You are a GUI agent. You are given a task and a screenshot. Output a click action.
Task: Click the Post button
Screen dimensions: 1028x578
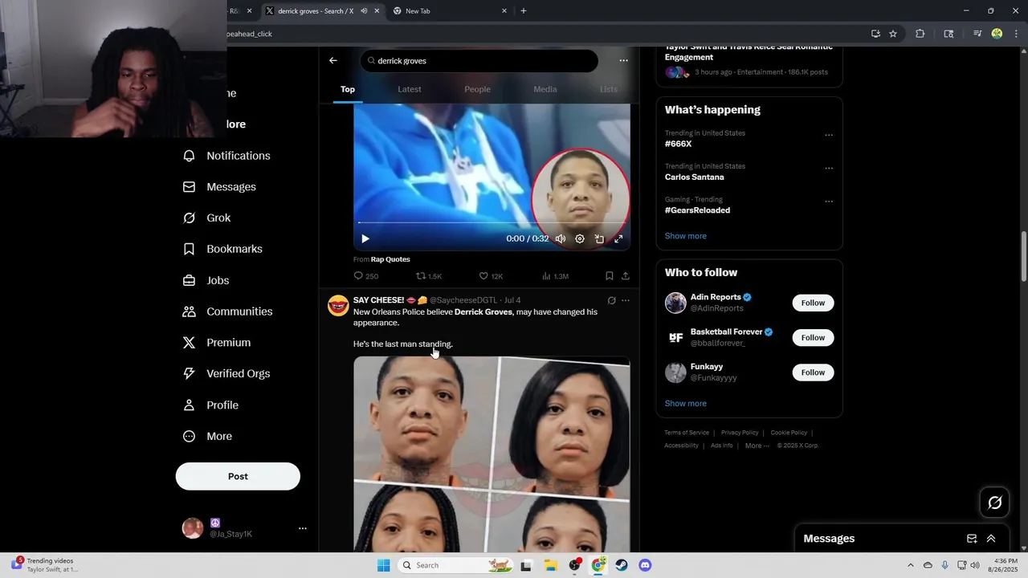click(238, 476)
